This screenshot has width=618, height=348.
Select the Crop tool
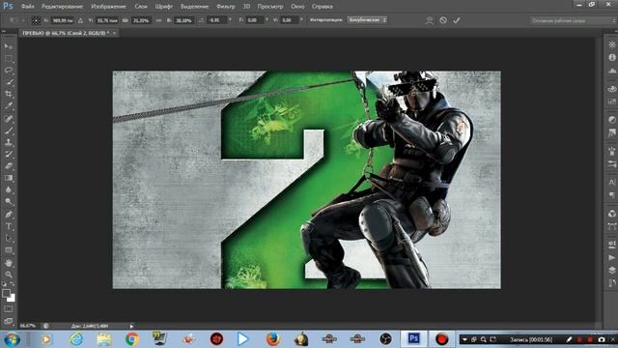pyautogui.click(x=9, y=94)
